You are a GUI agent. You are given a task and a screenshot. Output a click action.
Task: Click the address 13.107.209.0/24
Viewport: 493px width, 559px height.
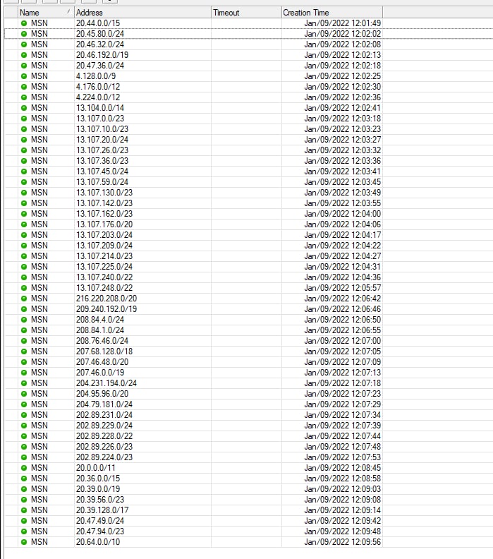pos(104,246)
